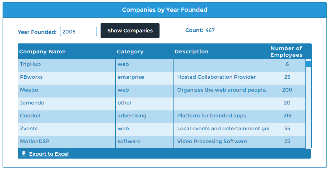
Task: Open the Export to Excel link
Action: point(49,154)
